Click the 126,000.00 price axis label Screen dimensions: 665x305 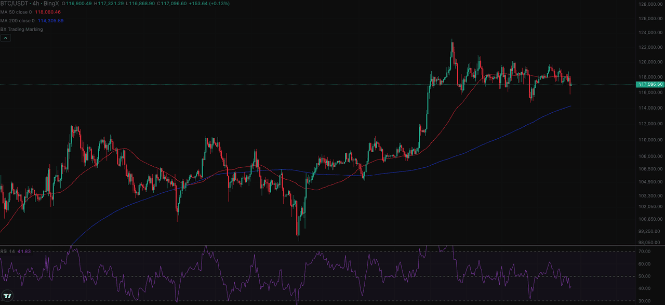650,19
